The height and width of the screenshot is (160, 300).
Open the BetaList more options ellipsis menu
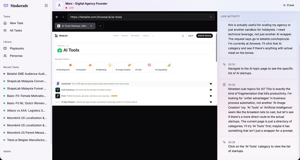click(x=153, y=35)
